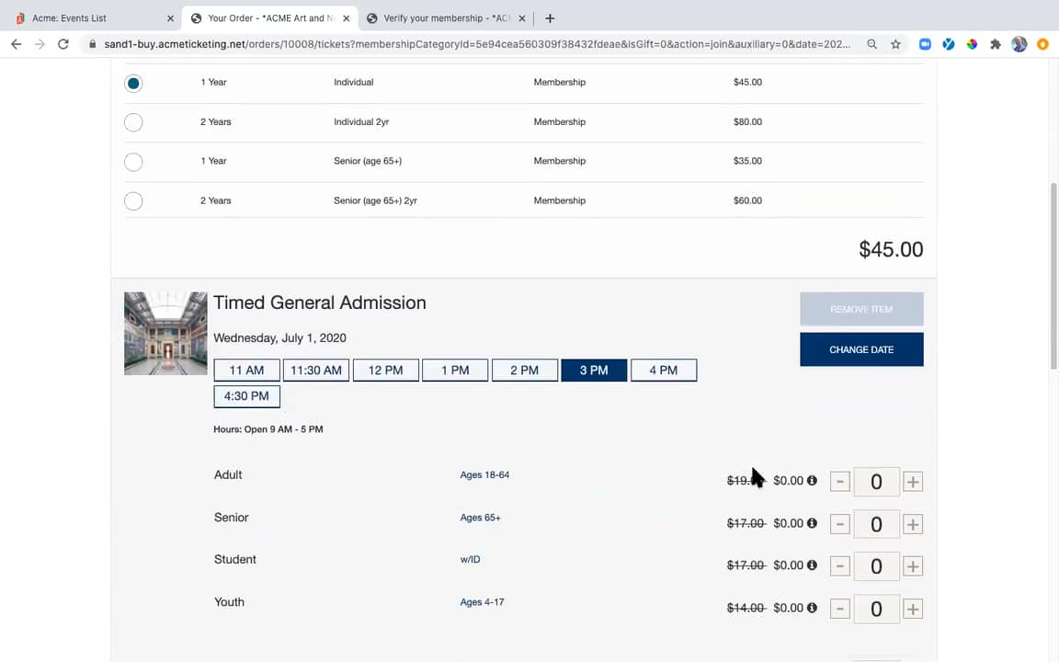Click the Adult quantity input field
The width and height of the screenshot is (1059, 662).
point(876,482)
